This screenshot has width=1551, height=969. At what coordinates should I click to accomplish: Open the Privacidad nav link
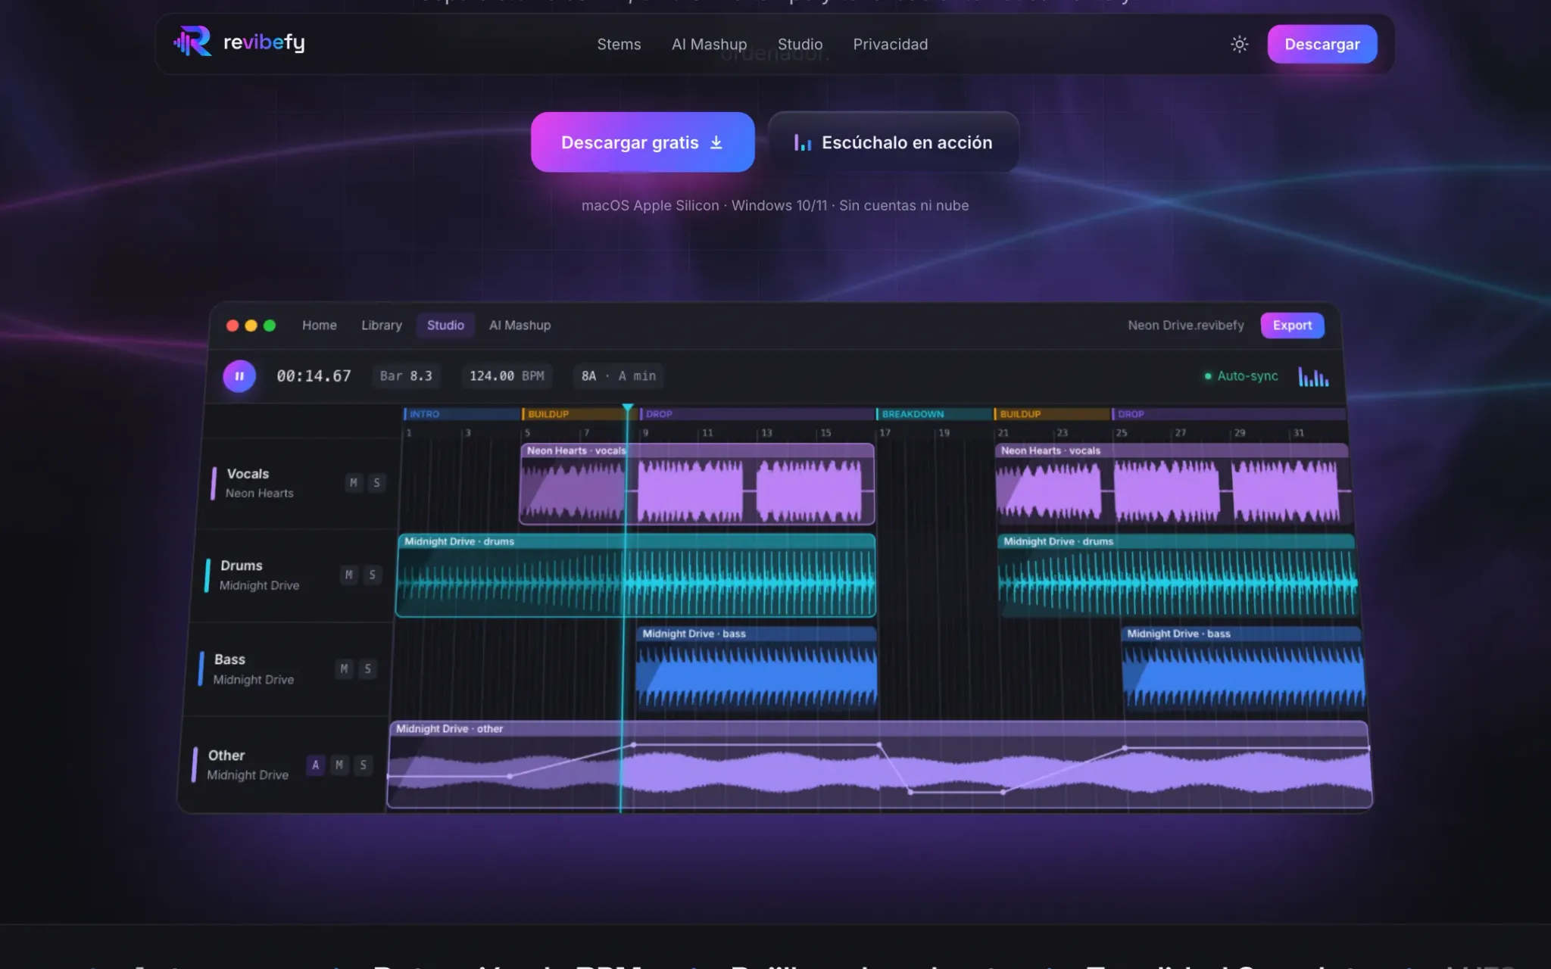[x=890, y=44]
